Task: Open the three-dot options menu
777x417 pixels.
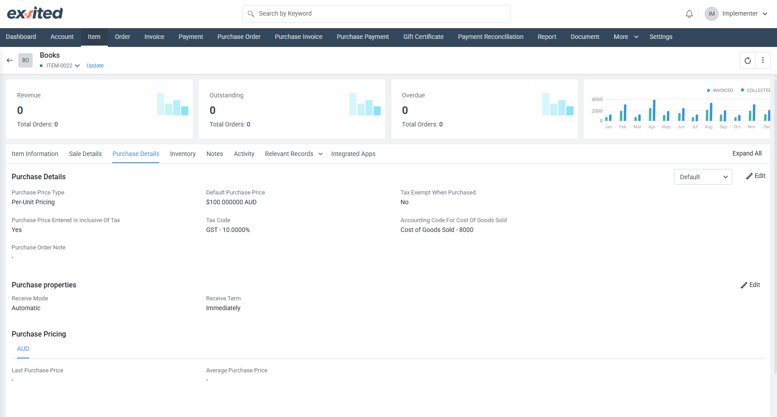Action: pyautogui.click(x=763, y=60)
